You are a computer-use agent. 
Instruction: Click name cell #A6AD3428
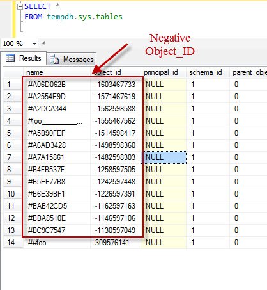(57, 145)
